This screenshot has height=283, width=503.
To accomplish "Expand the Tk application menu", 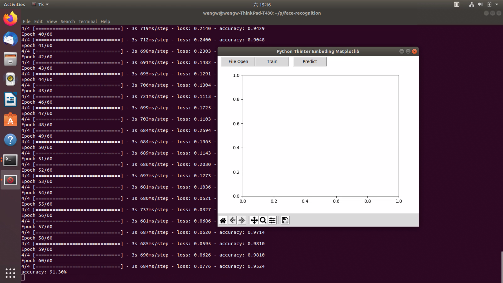I will [x=40, y=5].
